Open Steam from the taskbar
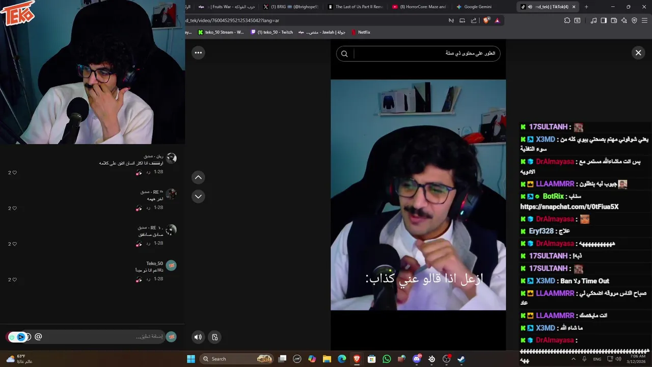Screen dimensions: 652x367 461,359
